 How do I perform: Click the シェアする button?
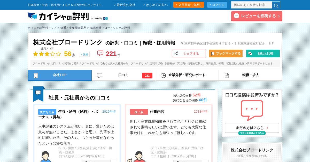tap(189, 53)
